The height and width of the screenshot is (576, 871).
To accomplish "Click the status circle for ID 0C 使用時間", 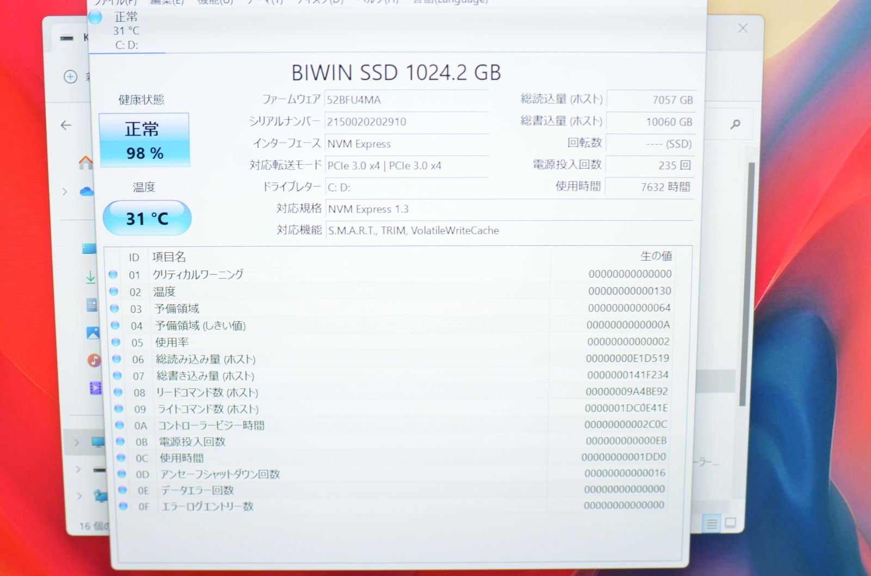I will click(121, 457).
